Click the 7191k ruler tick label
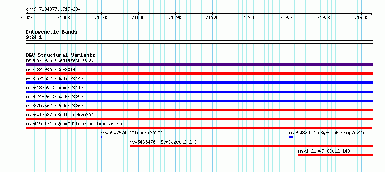This screenshot has height=172, width=385. pyautogui.click(x=249, y=17)
